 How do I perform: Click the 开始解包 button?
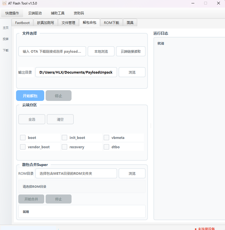coord(30,96)
